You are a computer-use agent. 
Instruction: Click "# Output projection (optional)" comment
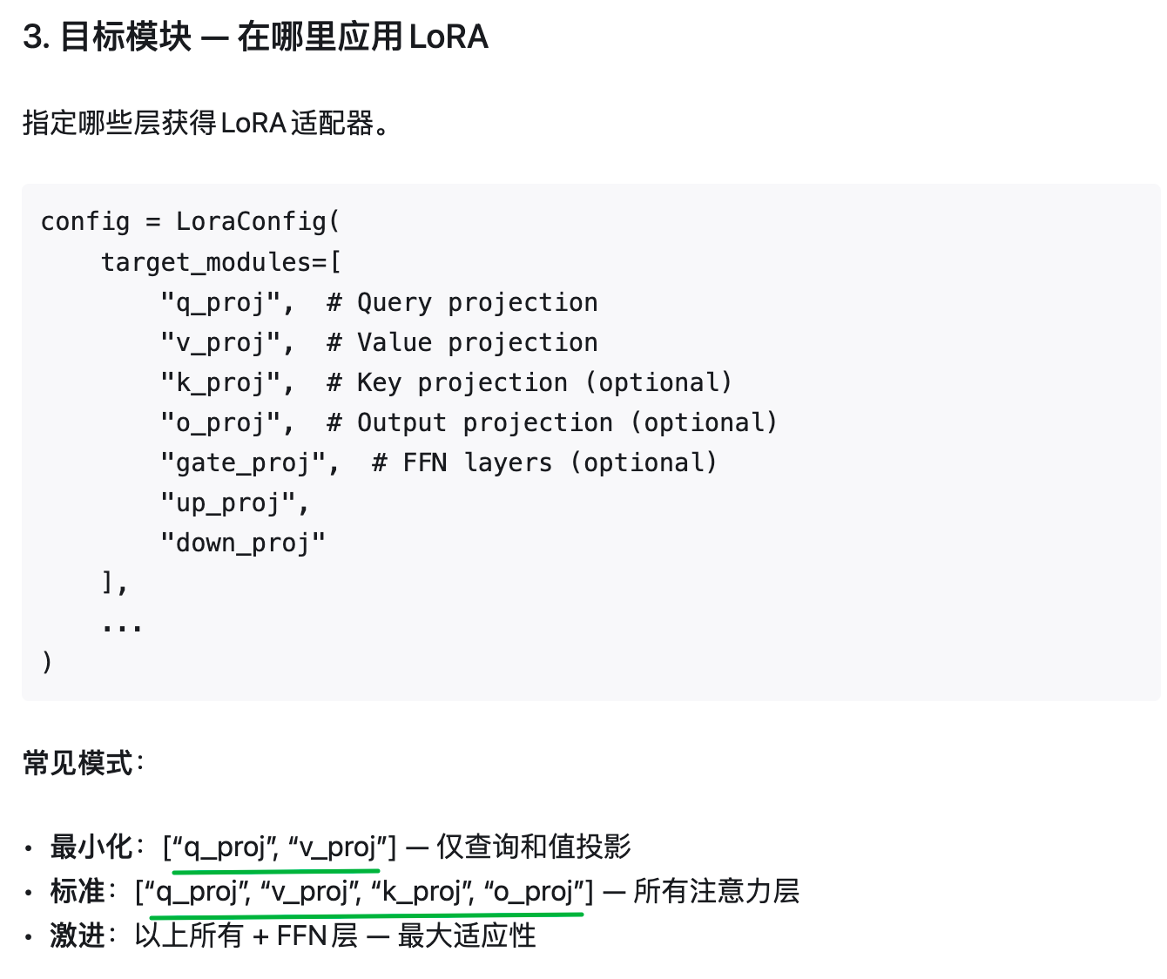click(x=553, y=422)
